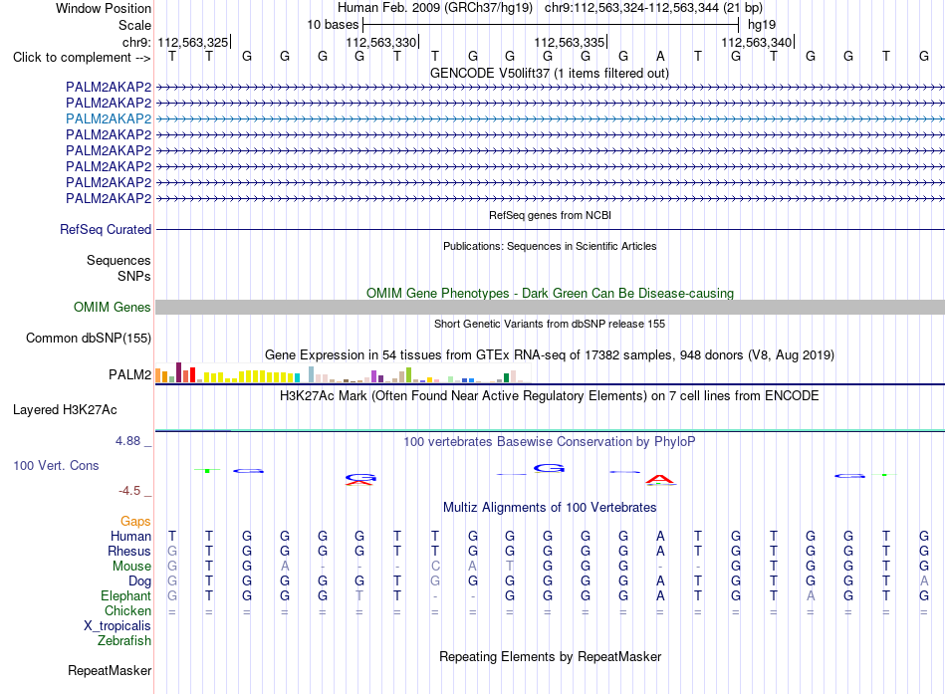Click the 112,563,335 position label
The height and width of the screenshot is (694, 946).
click(569, 42)
